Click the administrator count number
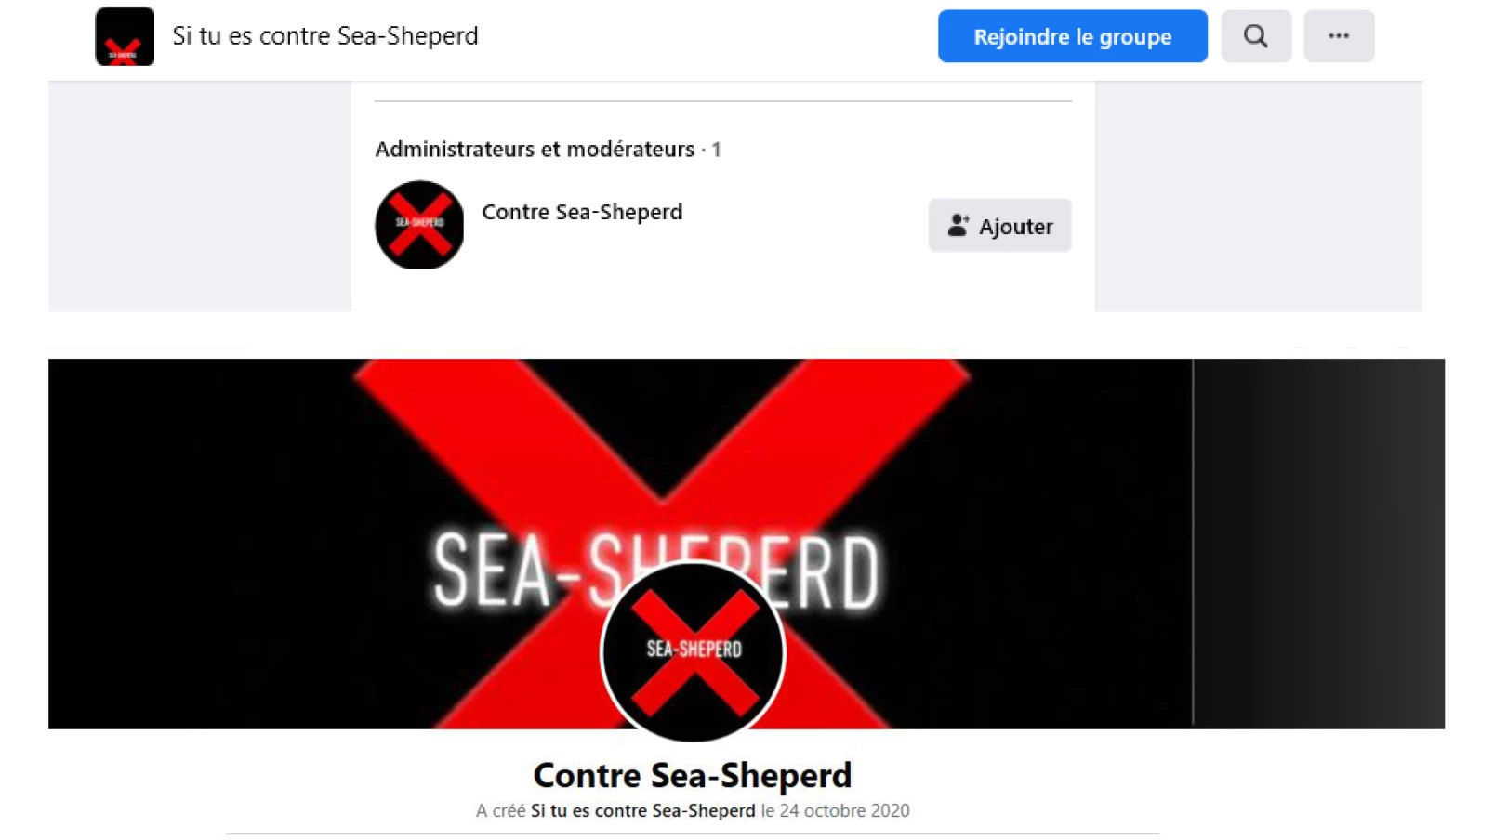 pos(716,150)
